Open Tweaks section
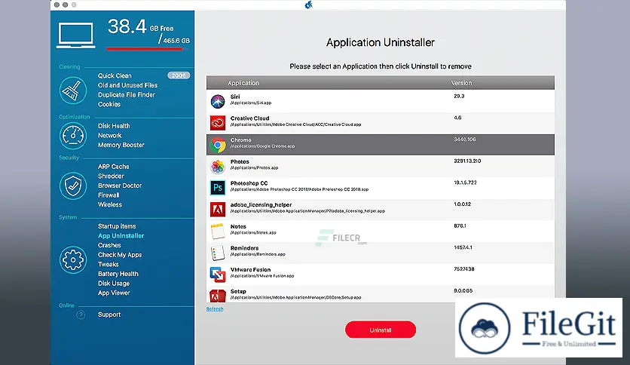The height and width of the screenshot is (365, 630). click(108, 264)
